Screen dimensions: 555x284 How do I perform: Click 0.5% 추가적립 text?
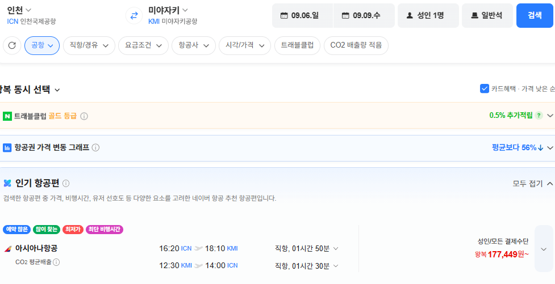pyautogui.click(x=511, y=116)
